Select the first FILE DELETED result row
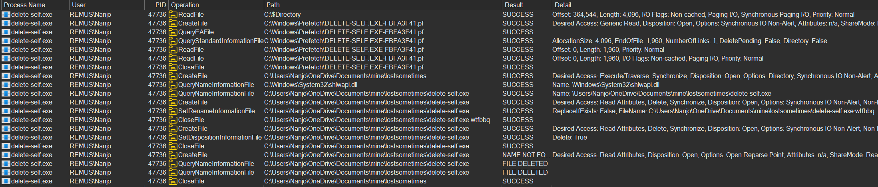Screen dimensions: 878x187 pos(439,163)
